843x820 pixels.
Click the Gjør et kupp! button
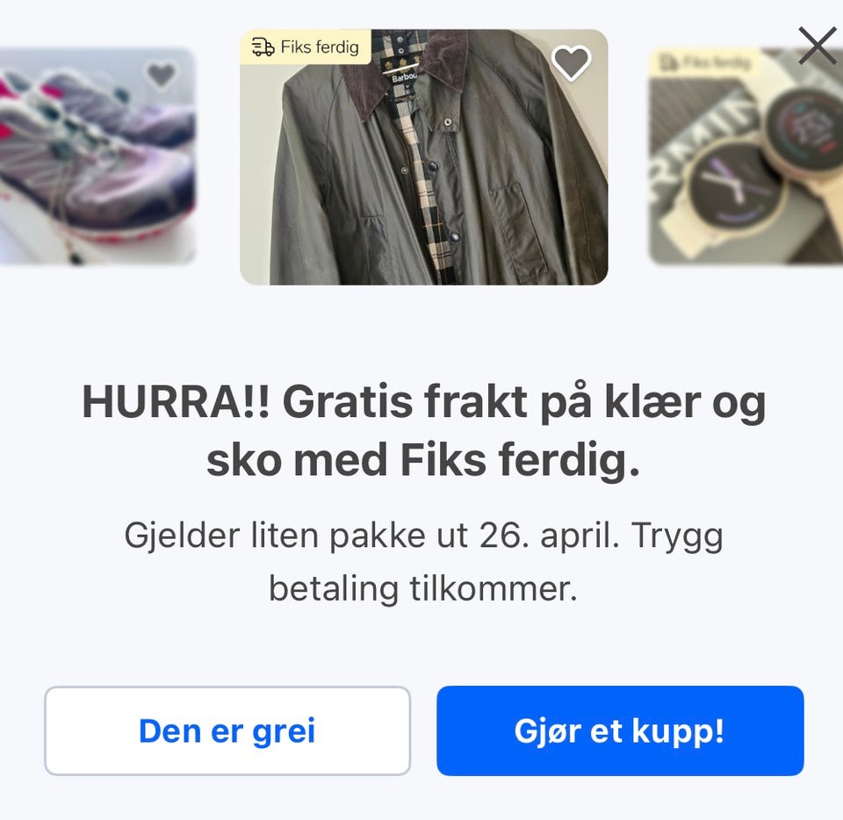[620, 730]
